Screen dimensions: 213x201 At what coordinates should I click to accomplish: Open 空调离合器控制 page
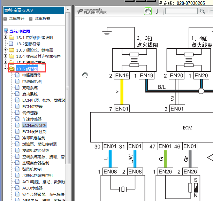click(36, 163)
